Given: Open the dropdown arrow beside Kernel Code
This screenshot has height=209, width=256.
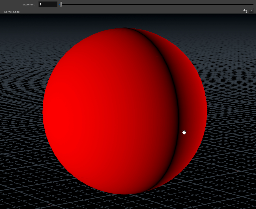Looking at the screenshot, I should 251,10.
